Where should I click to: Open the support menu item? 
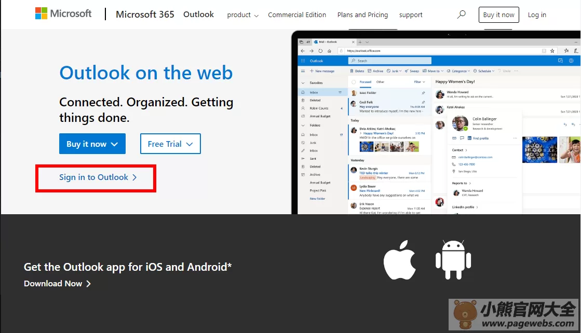[x=411, y=15]
